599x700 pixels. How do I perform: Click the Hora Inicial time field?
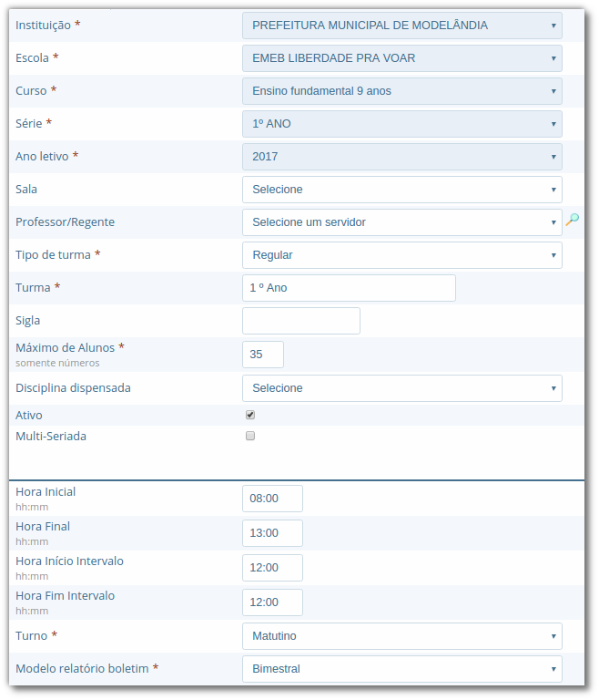pos(272,499)
